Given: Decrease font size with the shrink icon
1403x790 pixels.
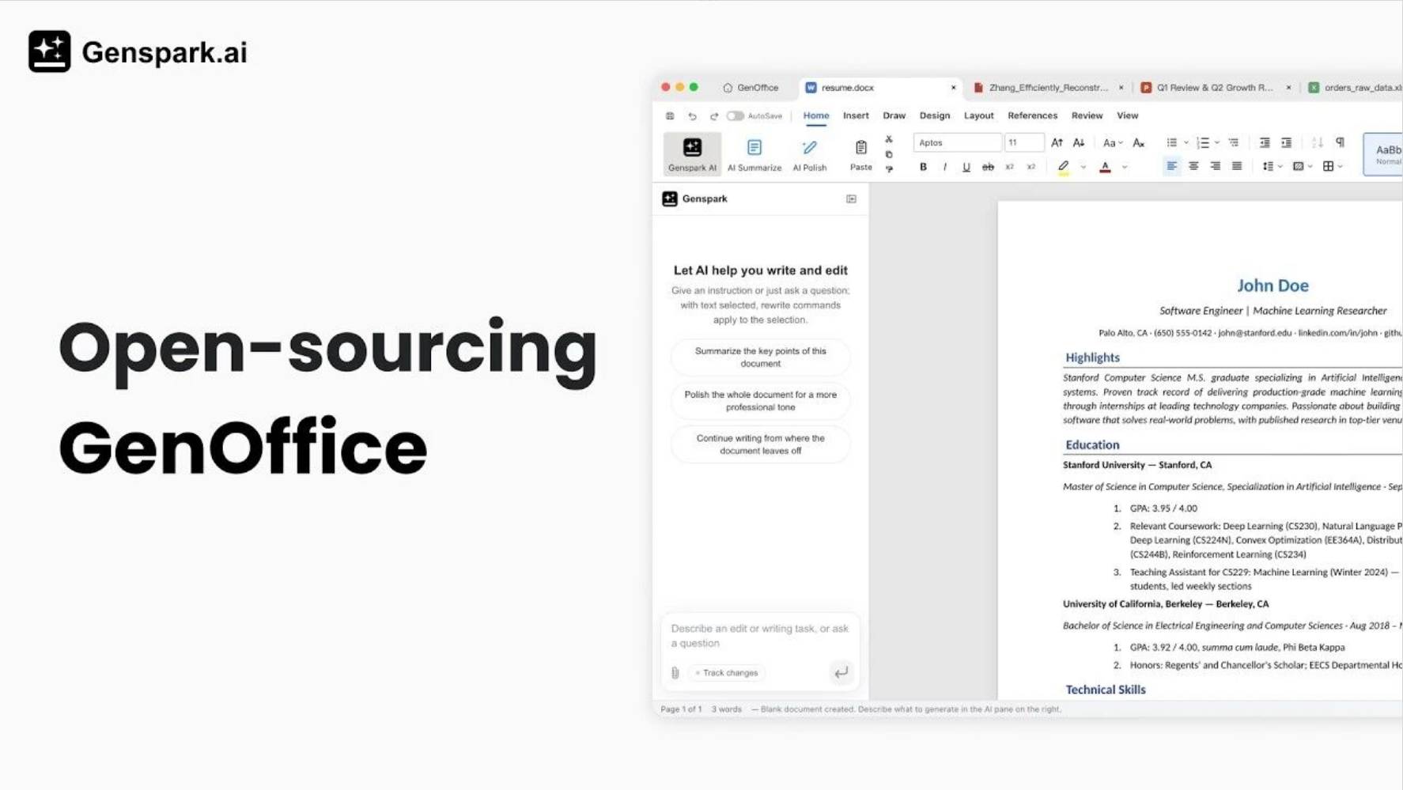Looking at the screenshot, I should coord(1078,143).
